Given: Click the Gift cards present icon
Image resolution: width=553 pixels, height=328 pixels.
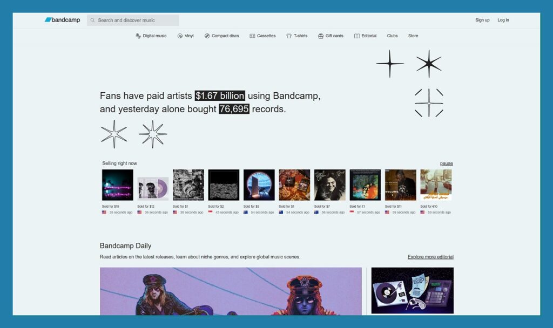Looking at the screenshot, I should tap(321, 36).
